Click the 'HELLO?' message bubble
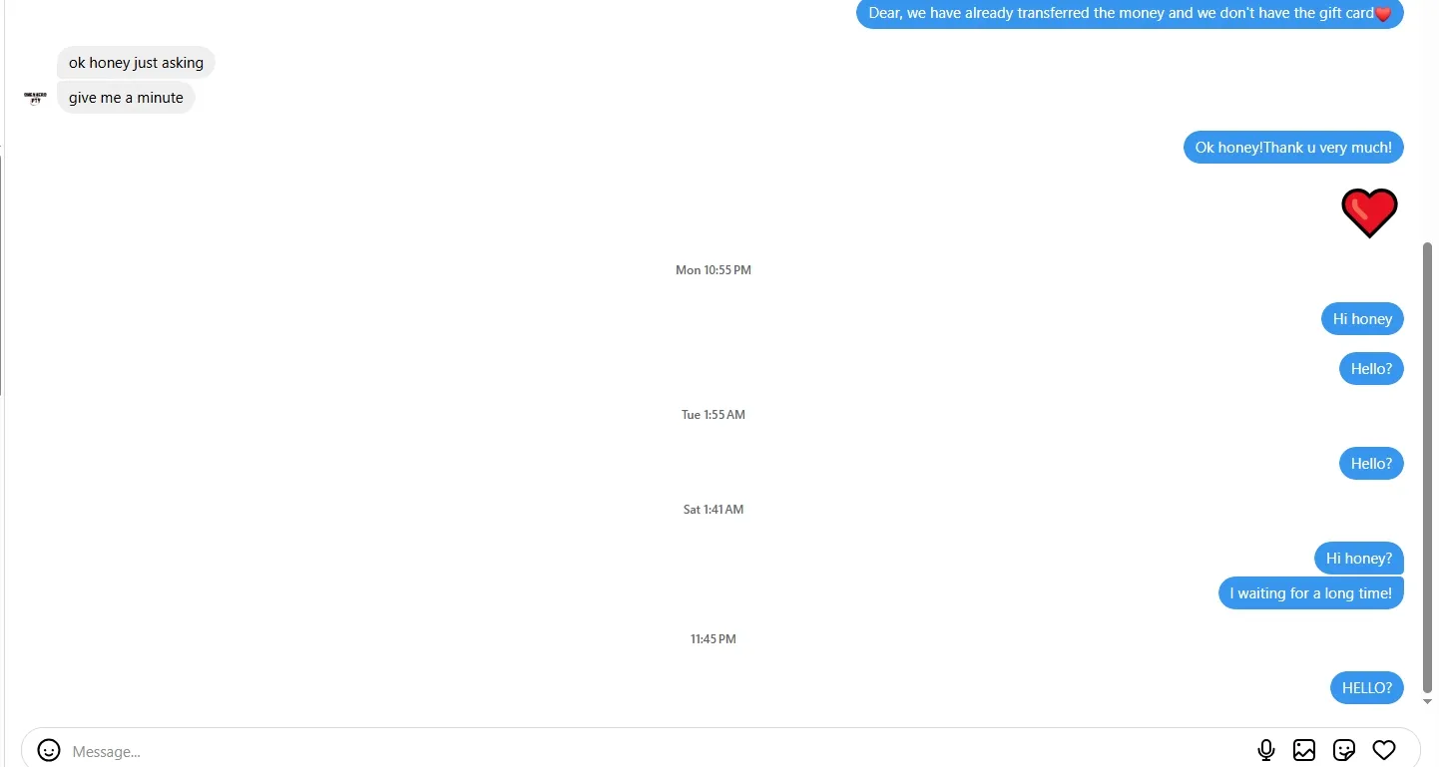The height and width of the screenshot is (767, 1439). [1366, 688]
